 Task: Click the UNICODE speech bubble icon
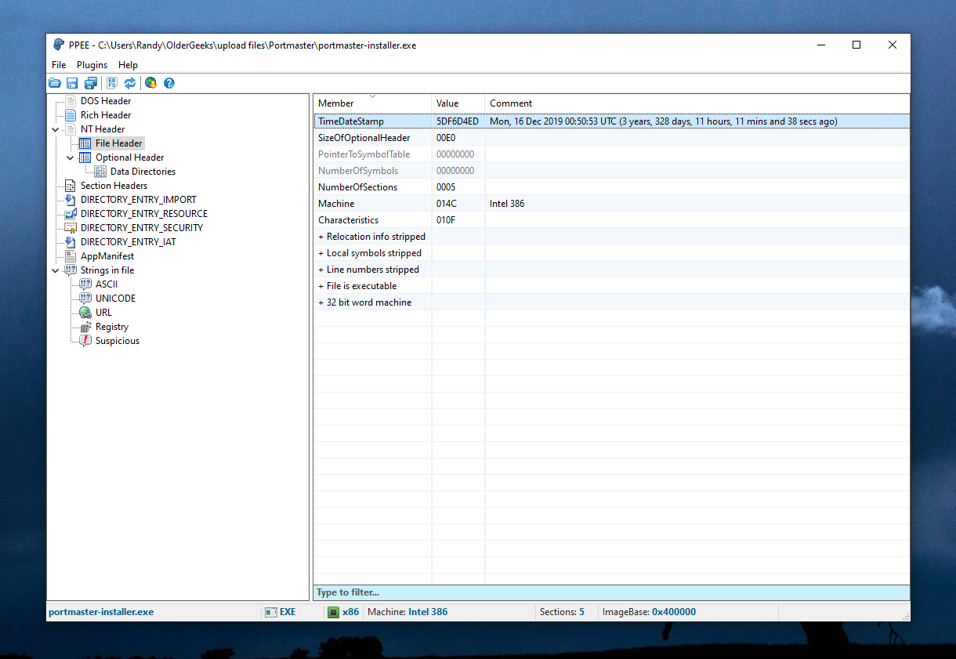pyautogui.click(x=85, y=299)
